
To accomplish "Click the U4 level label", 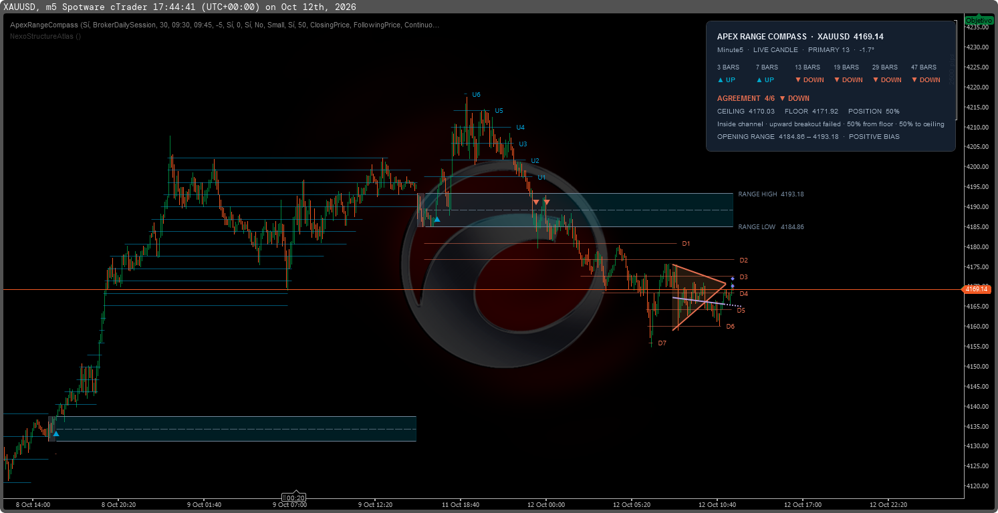I will [520, 128].
